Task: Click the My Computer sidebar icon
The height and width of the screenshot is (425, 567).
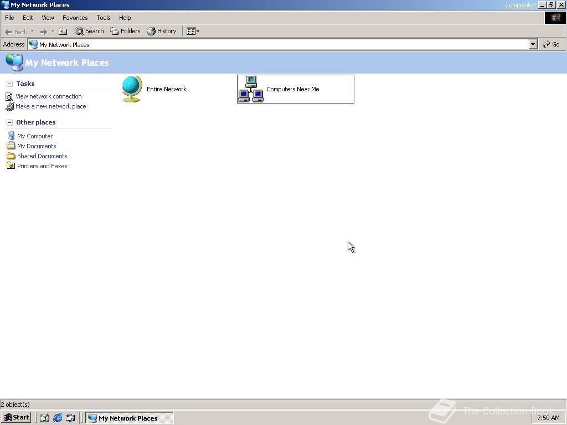Action: point(11,136)
